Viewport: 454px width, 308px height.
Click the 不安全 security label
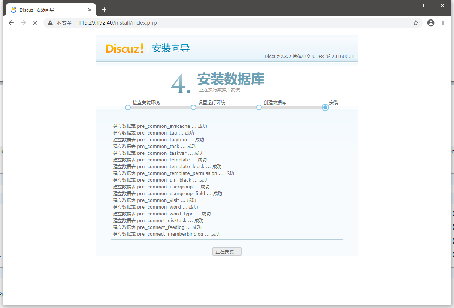coord(64,23)
